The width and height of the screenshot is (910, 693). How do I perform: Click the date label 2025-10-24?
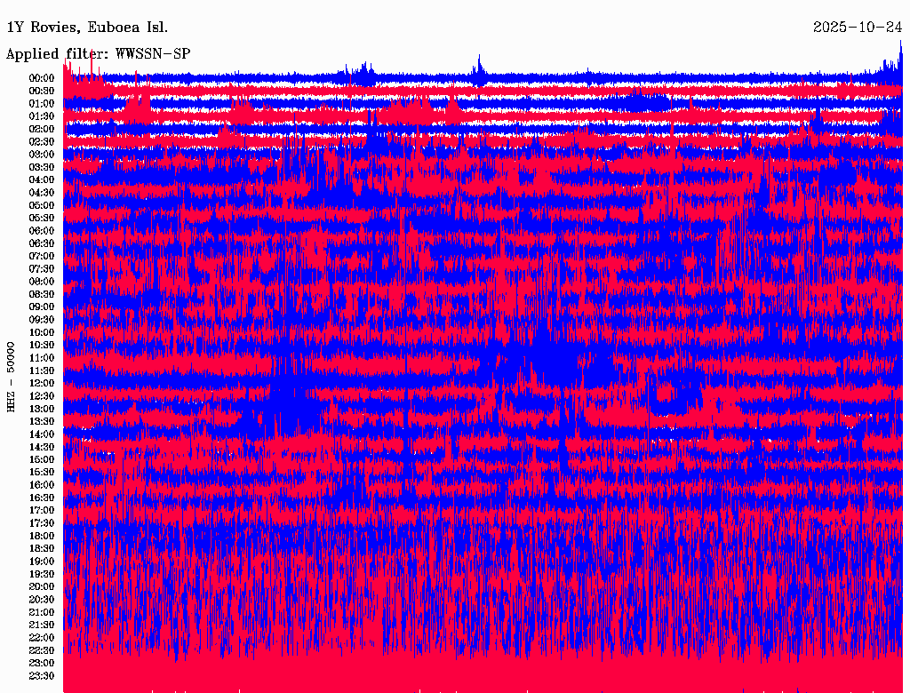(858, 28)
